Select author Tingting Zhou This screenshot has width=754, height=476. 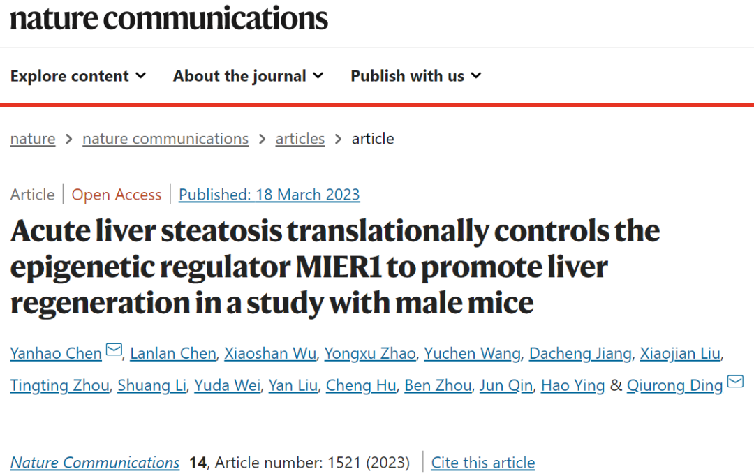click(x=59, y=385)
